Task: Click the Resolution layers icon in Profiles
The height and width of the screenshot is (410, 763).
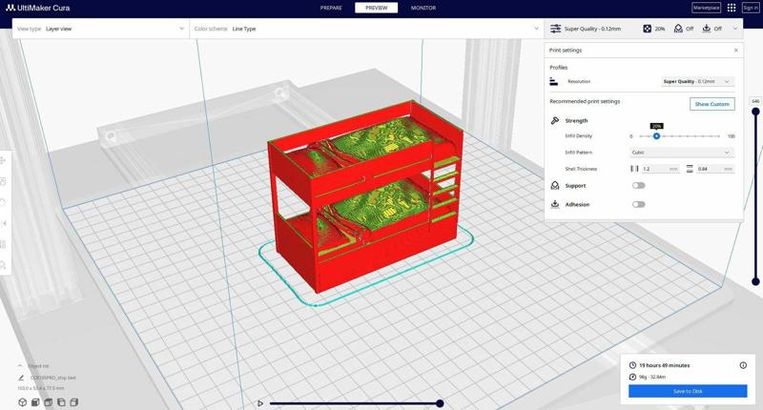Action: click(554, 81)
